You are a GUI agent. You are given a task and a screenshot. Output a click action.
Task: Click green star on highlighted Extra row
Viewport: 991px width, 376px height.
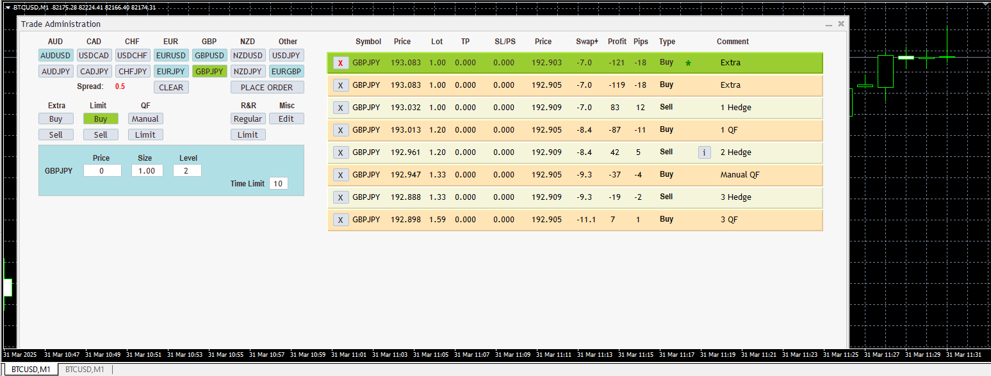tap(688, 63)
